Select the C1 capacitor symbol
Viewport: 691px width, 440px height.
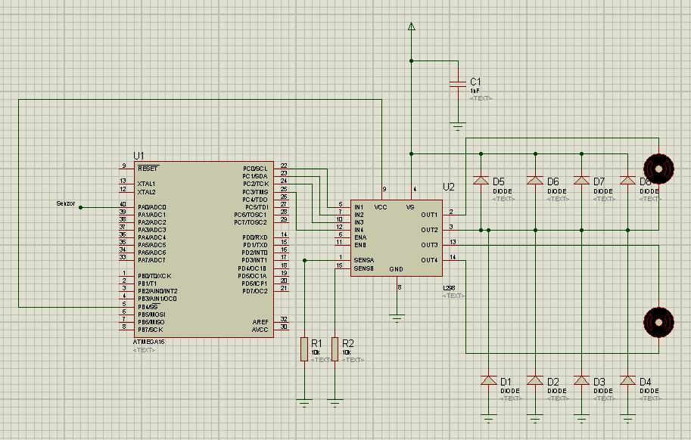tap(458, 84)
